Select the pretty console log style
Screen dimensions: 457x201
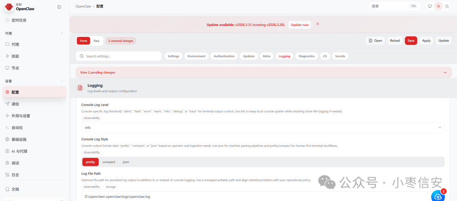click(x=91, y=162)
